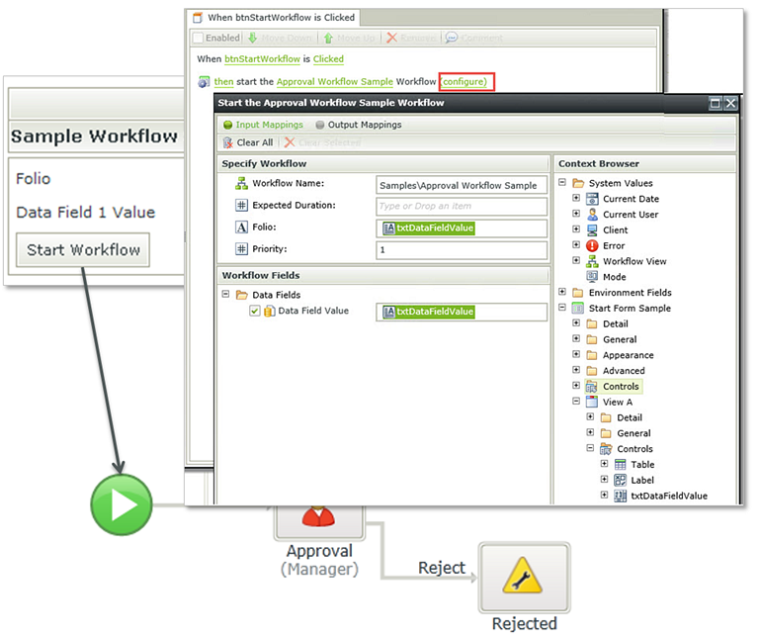Click the Start Form Sample form icon
Viewport: 760px width, 638px height.
578,308
